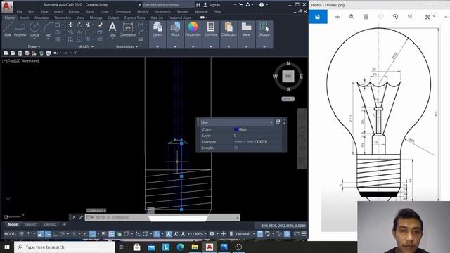Expand the Modify panel dropdown
The width and height of the screenshot is (450, 253).
click(x=86, y=46)
